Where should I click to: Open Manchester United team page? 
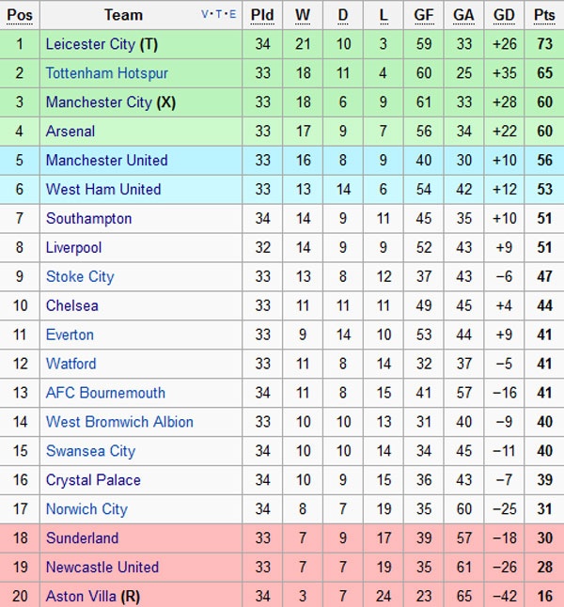click(x=106, y=161)
